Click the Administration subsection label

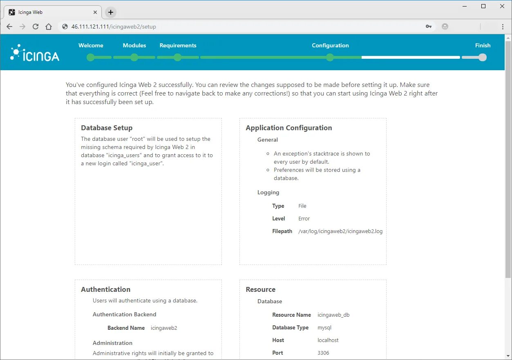coord(113,343)
